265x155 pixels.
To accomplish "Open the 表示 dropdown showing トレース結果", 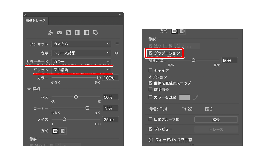I will click(81, 53).
